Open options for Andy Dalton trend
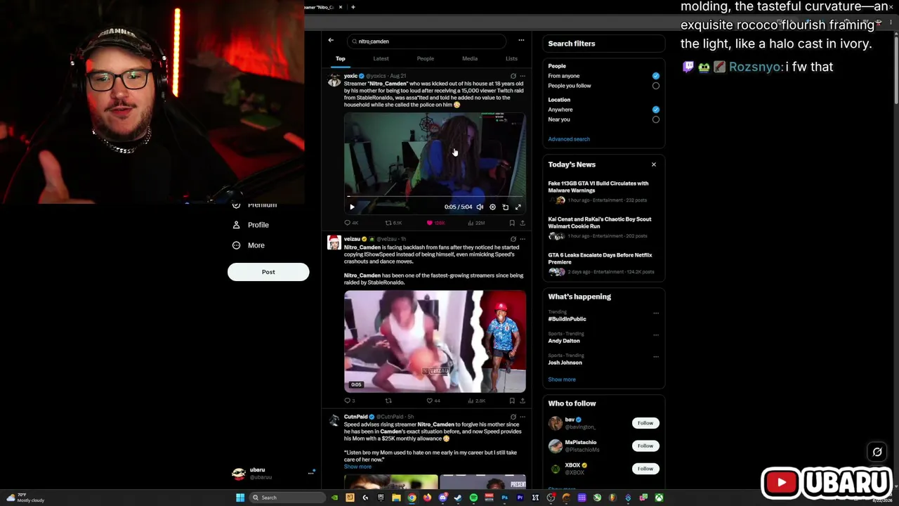The height and width of the screenshot is (506, 899). 656,335
